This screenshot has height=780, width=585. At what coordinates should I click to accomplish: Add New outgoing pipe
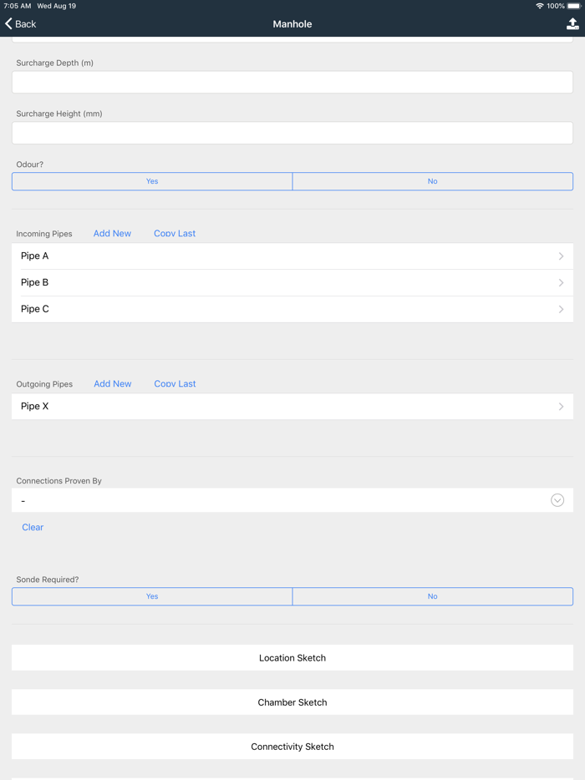click(x=113, y=384)
